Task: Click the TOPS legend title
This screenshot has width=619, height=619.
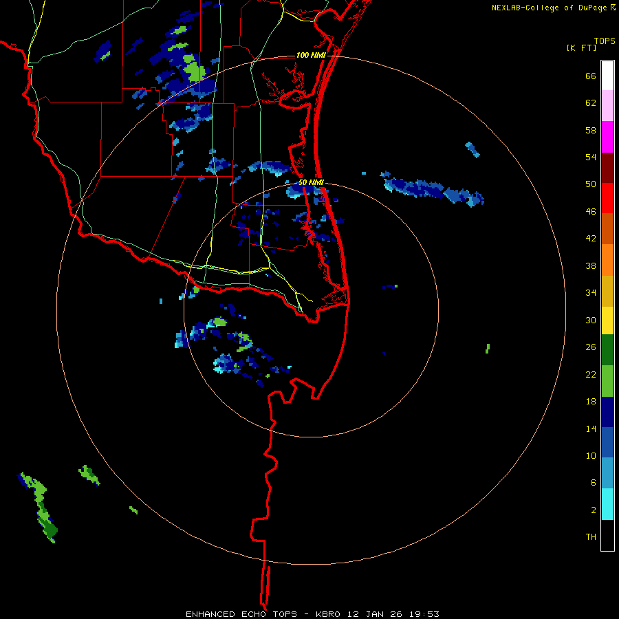Action: [x=605, y=41]
